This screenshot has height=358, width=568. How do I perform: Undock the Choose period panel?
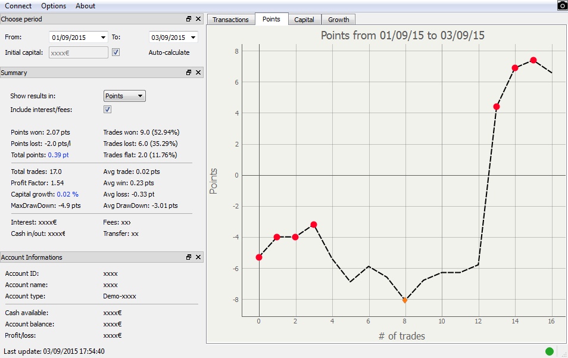pyautogui.click(x=188, y=19)
